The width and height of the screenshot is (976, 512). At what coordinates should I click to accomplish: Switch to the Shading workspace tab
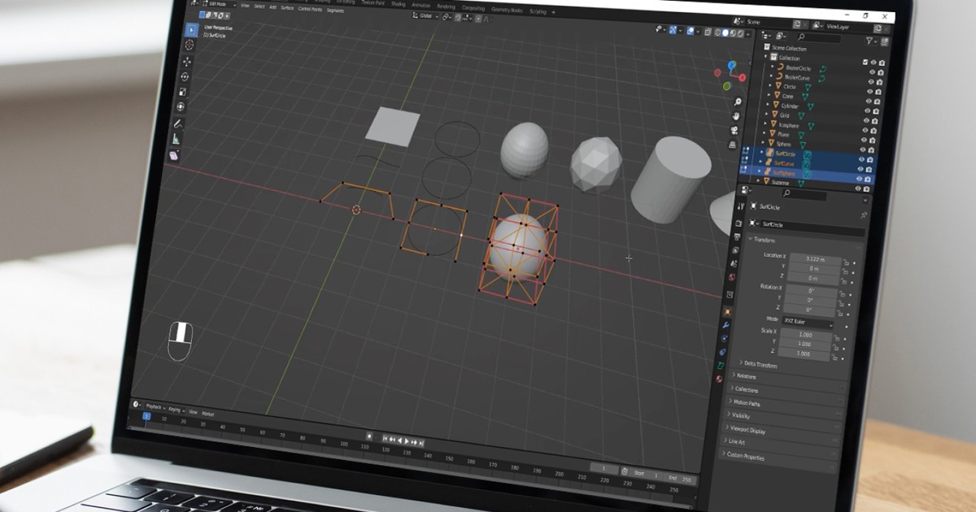[x=398, y=5]
